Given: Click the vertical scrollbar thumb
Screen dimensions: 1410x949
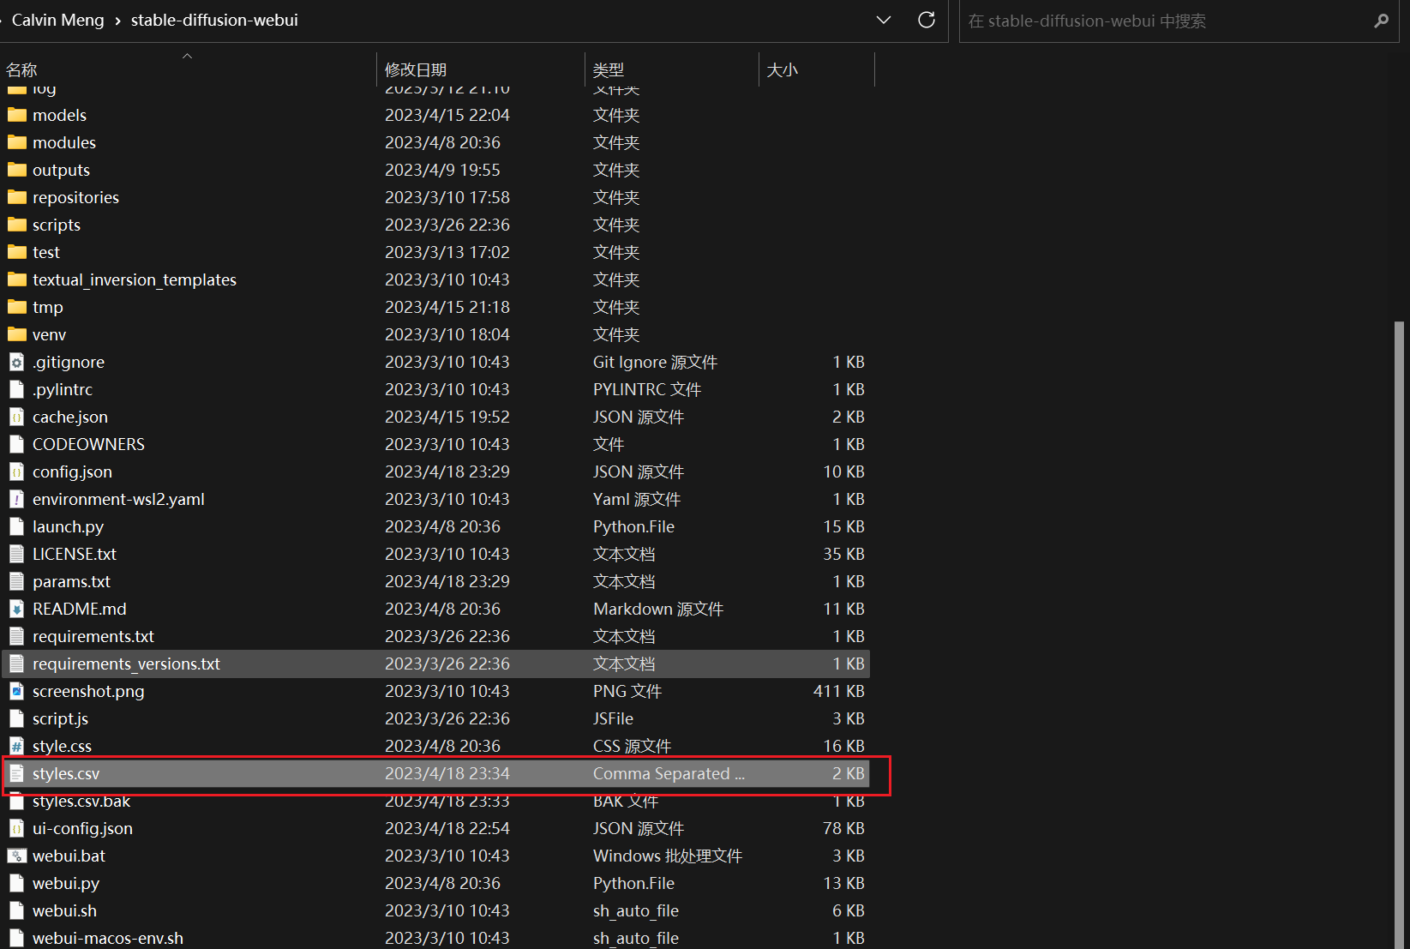Looking at the screenshot, I should [1399, 634].
